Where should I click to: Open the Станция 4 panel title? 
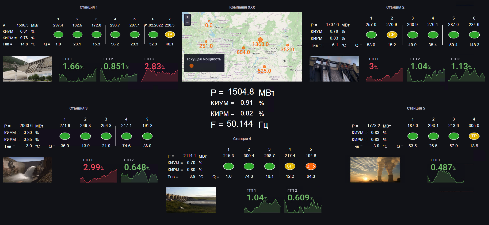coord(242,139)
